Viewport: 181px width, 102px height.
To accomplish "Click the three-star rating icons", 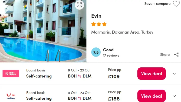I will [99, 24].
